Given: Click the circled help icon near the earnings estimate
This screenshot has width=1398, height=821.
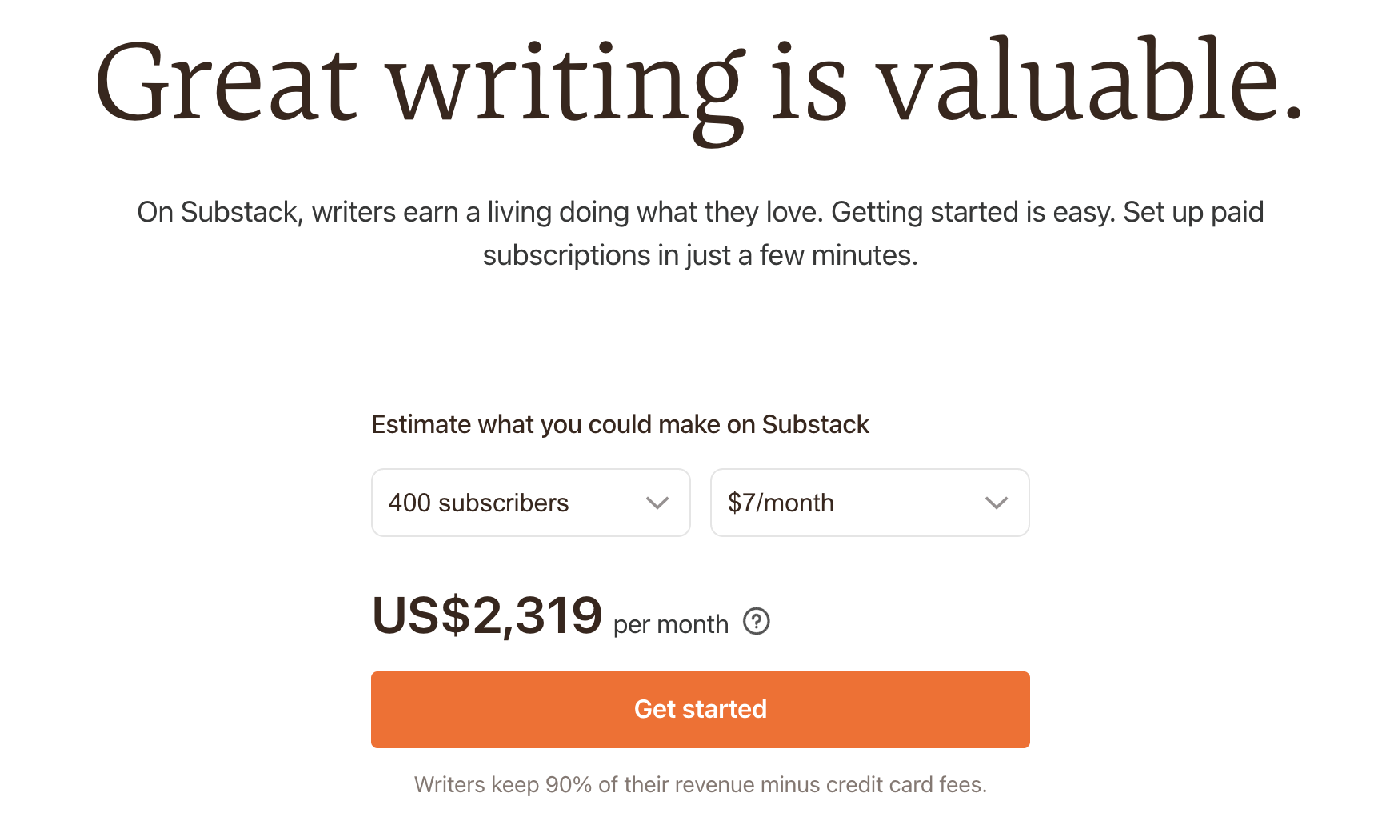Looking at the screenshot, I should coord(757,621).
